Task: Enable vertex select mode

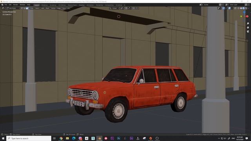Action: (22, 8)
